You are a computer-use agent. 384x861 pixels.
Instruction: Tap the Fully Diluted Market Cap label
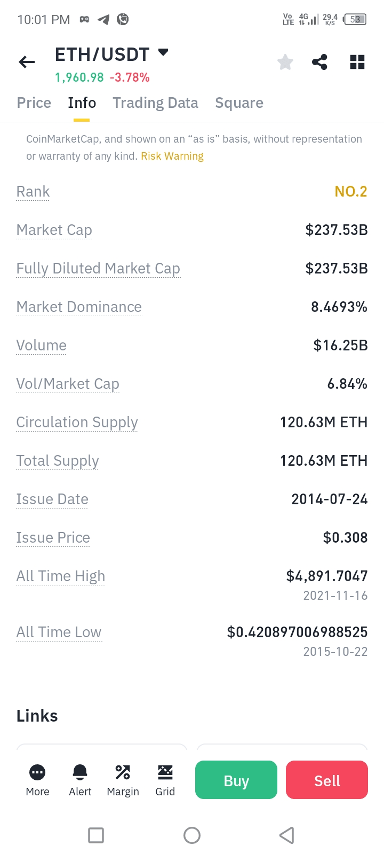[x=98, y=269]
